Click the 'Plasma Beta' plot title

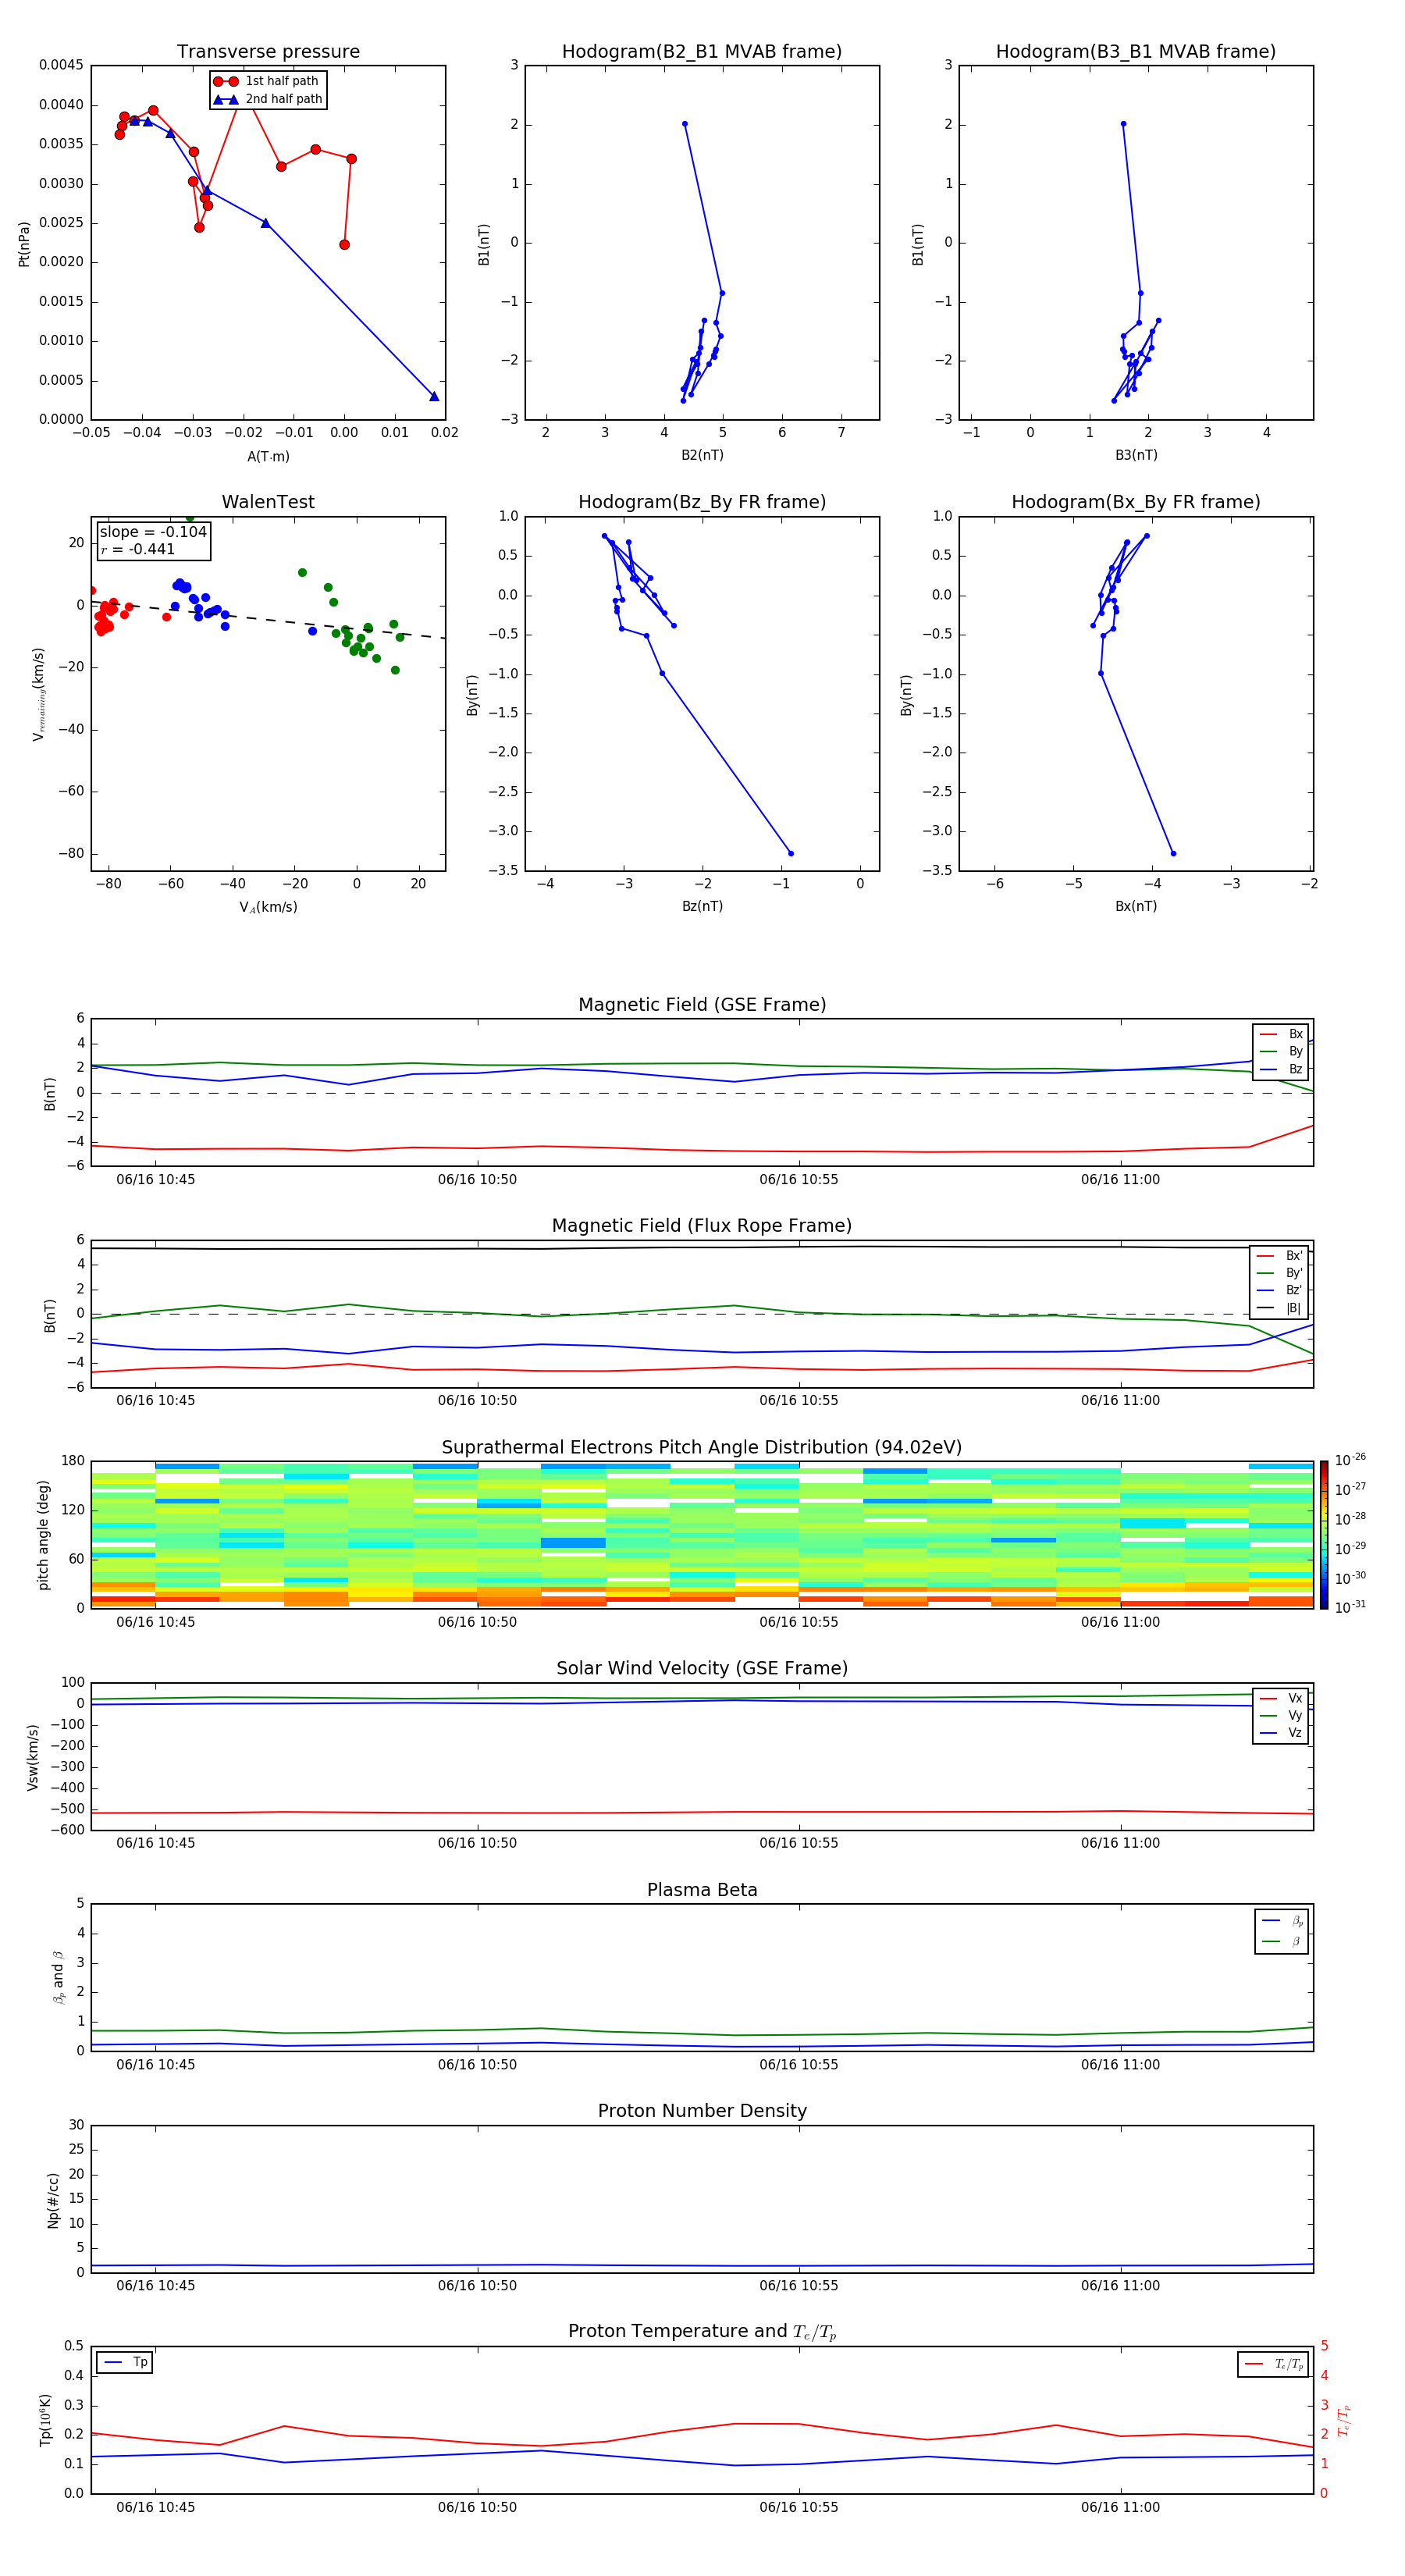pyautogui.click(x=702, y=1890)
